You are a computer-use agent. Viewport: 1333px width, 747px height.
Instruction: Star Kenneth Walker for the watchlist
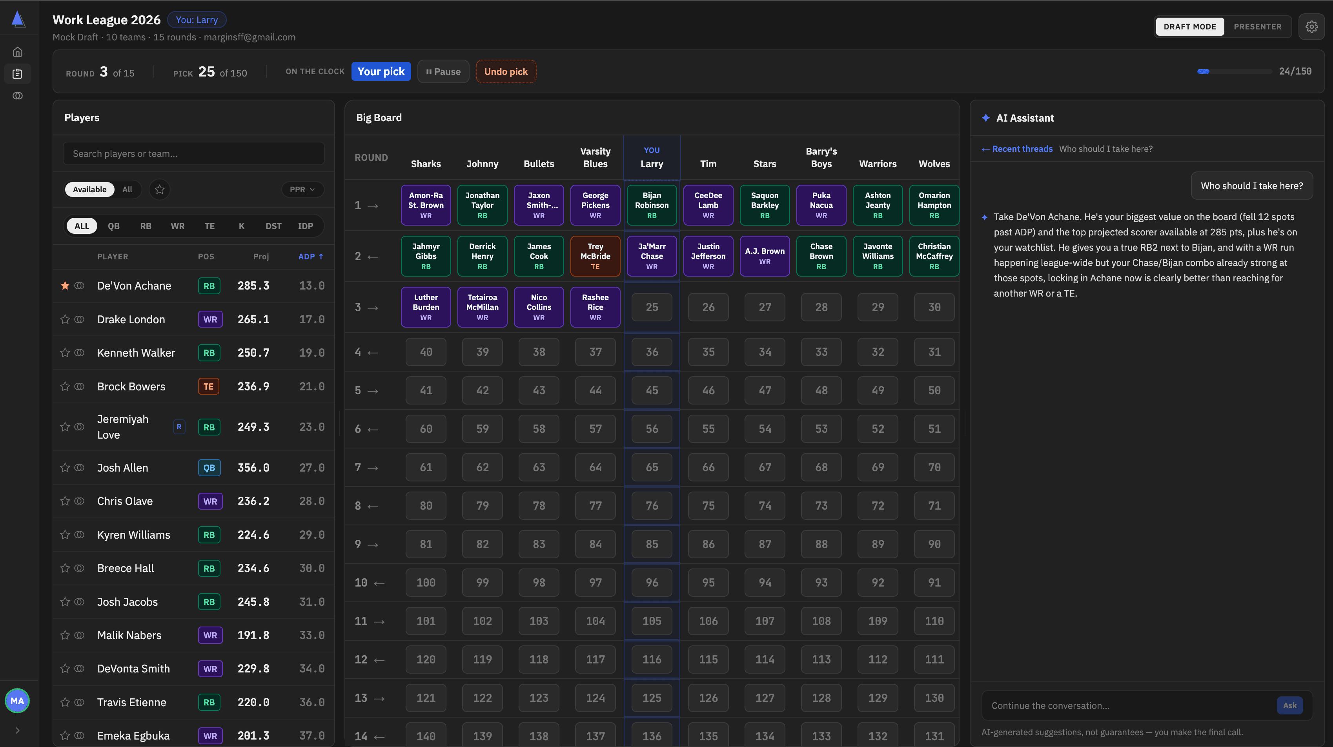pyautogui.click(x=65, y=353)
